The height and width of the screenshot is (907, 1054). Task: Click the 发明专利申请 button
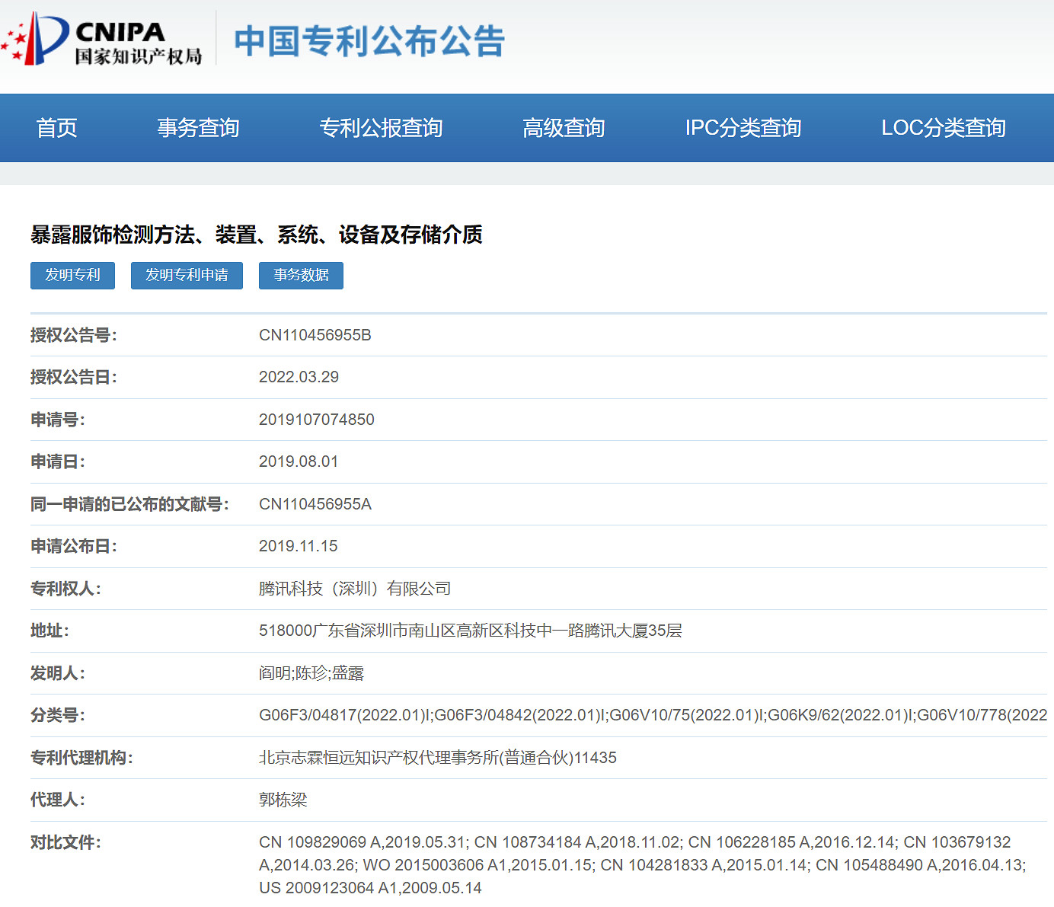[x=186, y=276]
